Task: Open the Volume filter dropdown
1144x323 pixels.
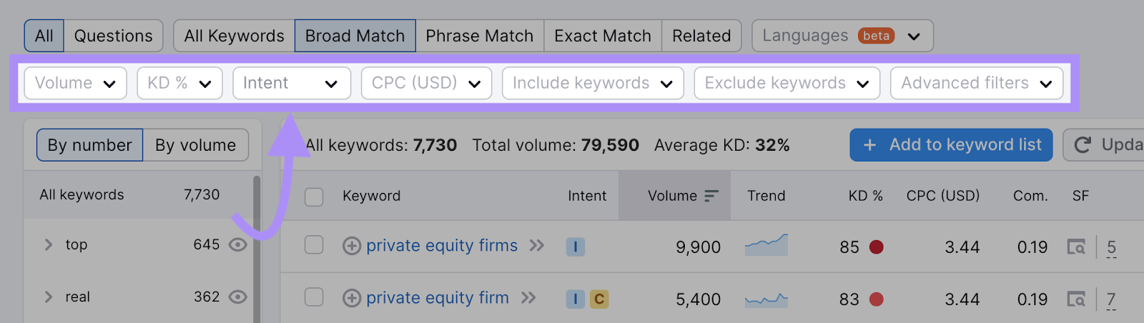Action: 75,84
